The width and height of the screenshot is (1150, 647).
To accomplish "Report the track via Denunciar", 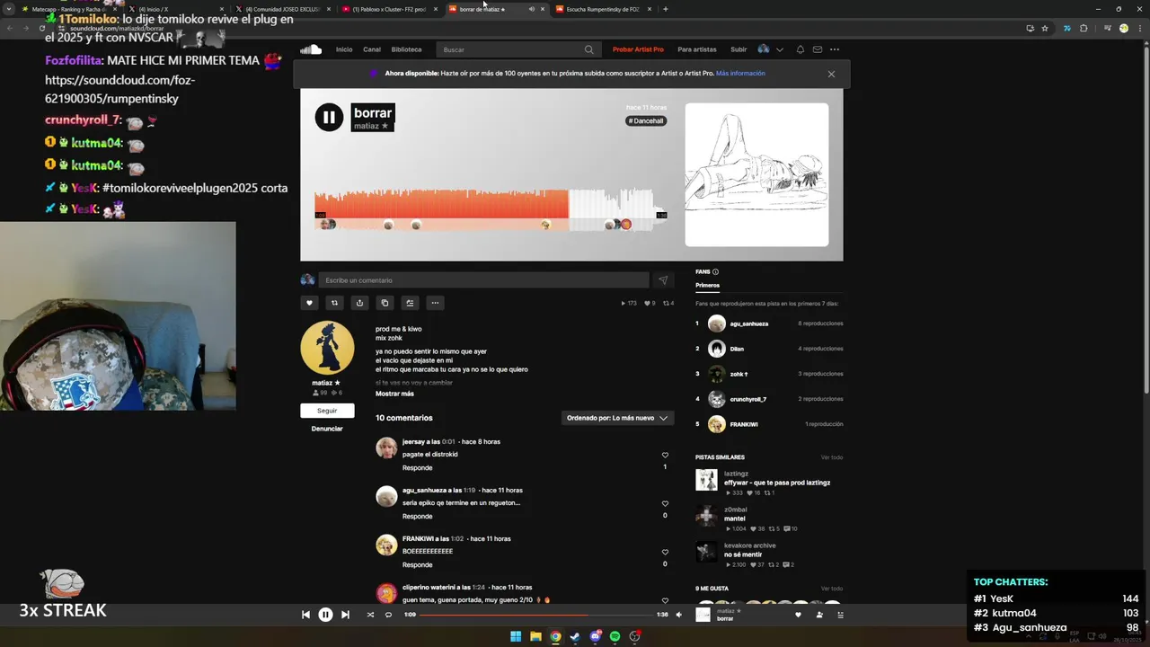I will (327, 429).
